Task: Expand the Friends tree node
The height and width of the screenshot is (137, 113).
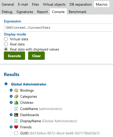Action: click(11, 127)
